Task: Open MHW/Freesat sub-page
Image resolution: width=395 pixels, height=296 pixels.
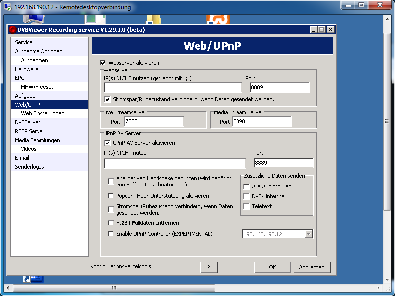Action: tap(50, 87)
